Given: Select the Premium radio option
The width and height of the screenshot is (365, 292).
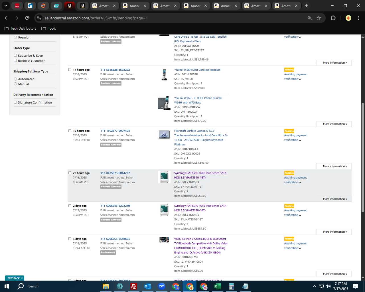Looking at the screenshot, I should [x=15, y=37].
